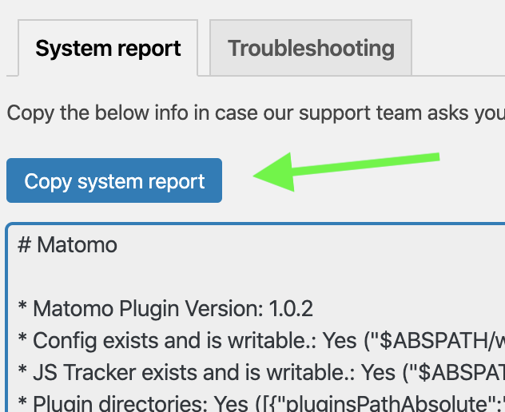Screen dimensions: 505x412
Task: Select the System report tab
Action: 108,48
